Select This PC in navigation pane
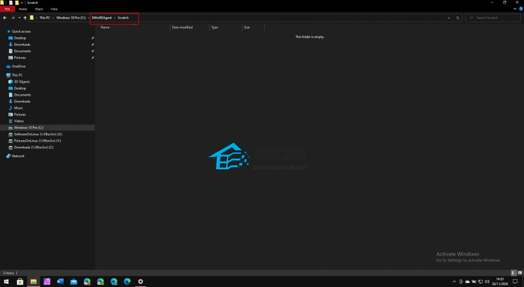The height and width of the screenshot is (287, 524). click(17, 75)
